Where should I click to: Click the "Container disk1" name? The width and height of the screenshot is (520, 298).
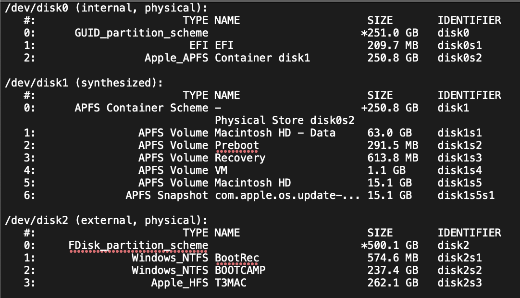coord(262,58)
